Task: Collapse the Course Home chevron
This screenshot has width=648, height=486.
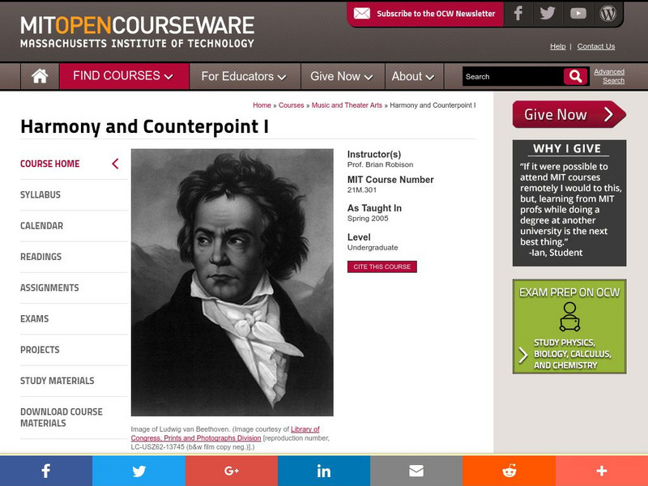Action: point(115,164)
